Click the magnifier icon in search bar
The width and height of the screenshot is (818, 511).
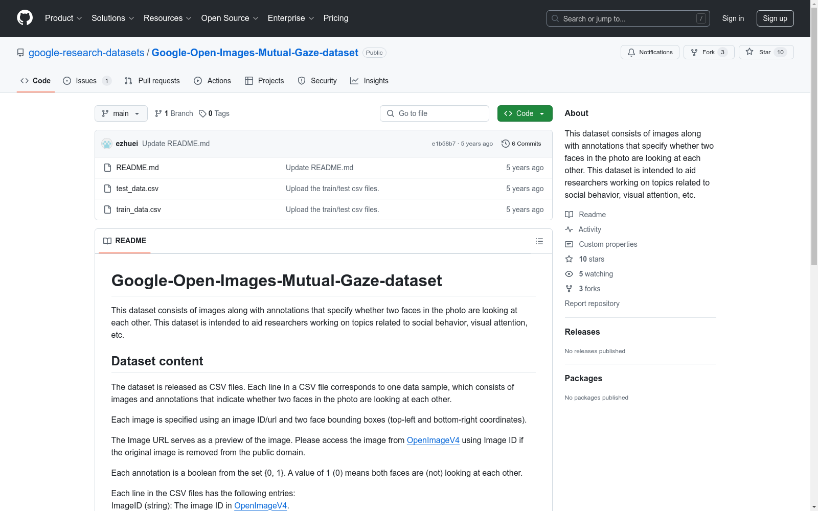pos(555,18)
